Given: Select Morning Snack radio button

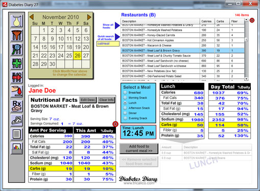Looking at the screenshot, I should click(x=125, y=98).
